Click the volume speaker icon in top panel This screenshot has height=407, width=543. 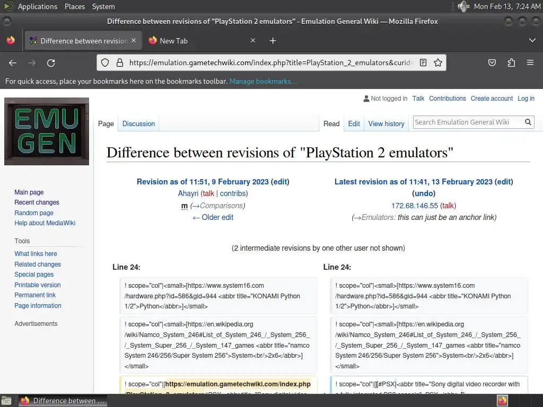[x=463, y=6]
